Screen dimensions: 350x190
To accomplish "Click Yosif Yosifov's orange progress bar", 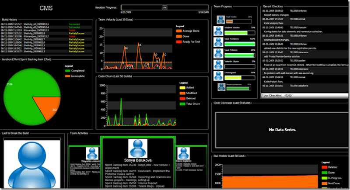I will pyautogui.click(x=239, y=21).
